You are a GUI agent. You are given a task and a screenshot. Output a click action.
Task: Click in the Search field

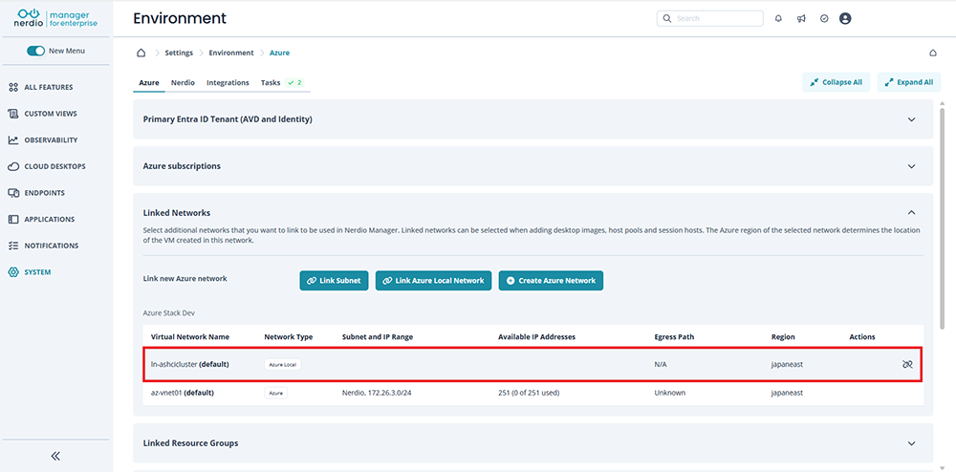coord(709,19)
